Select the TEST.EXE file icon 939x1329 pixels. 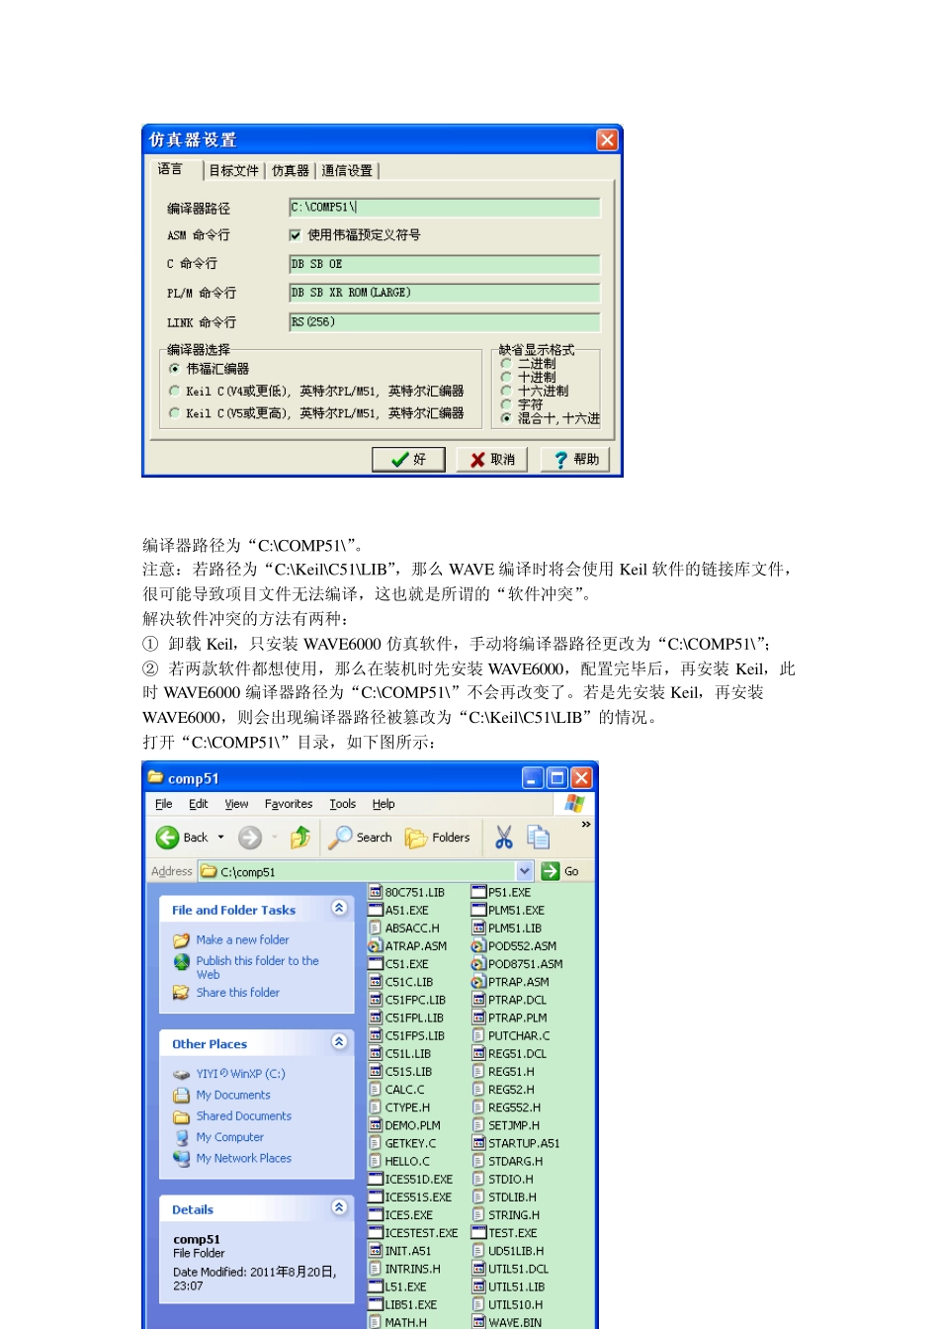pos(478,1233)
